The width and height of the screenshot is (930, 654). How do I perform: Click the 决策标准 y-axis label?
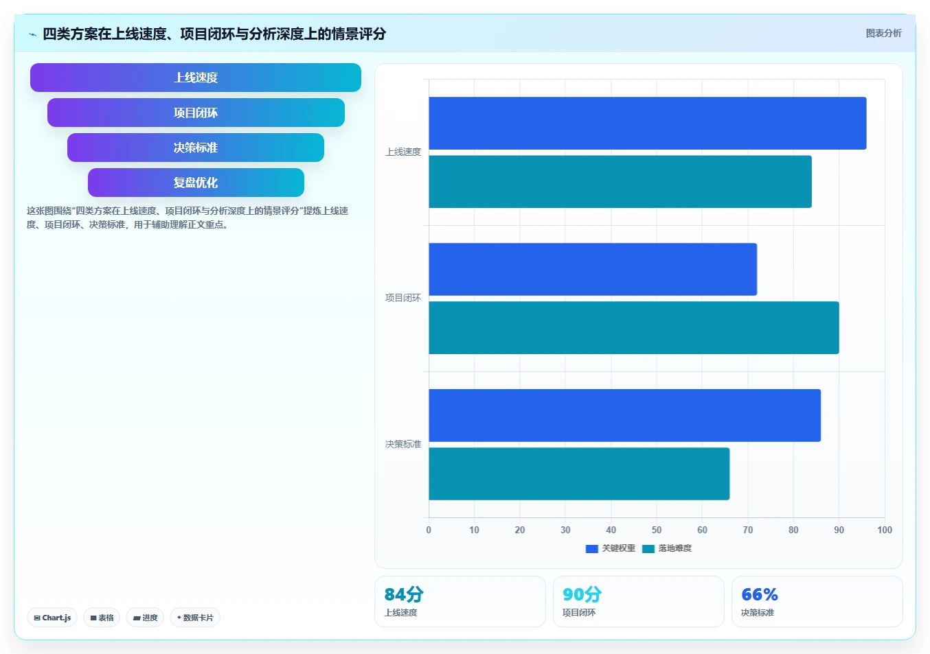pyautogui.click(x=403, y=444)
